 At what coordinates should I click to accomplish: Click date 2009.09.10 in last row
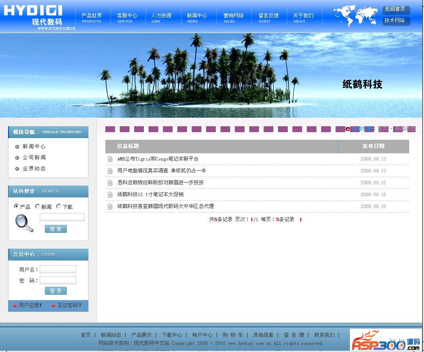tap(374, 207)
